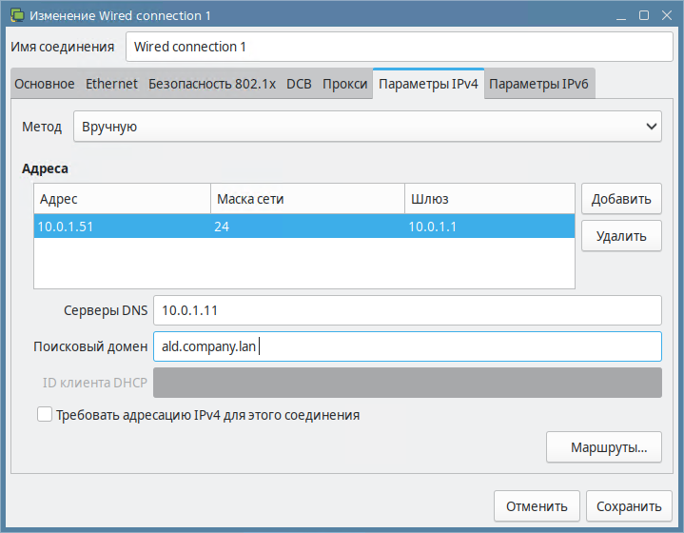
Task: Open the Ethernet tab
Action: pyautogui.click(x=111, y=84)
